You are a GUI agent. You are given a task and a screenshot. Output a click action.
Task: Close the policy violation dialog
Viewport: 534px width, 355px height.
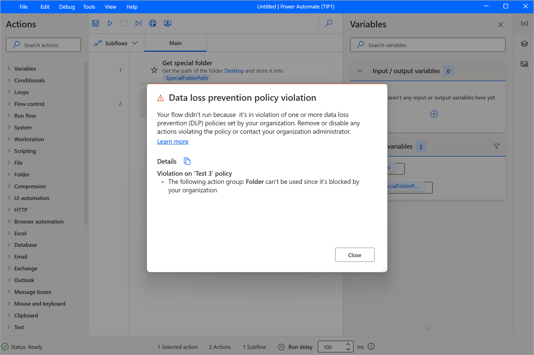[355, 255]
